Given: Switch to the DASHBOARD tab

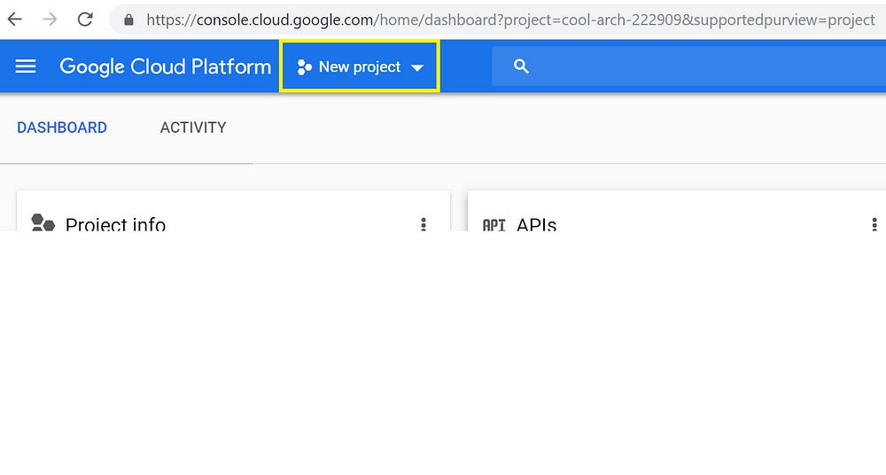Looking at the screenshot, I should pyautogui.click(x=62, y=128).
